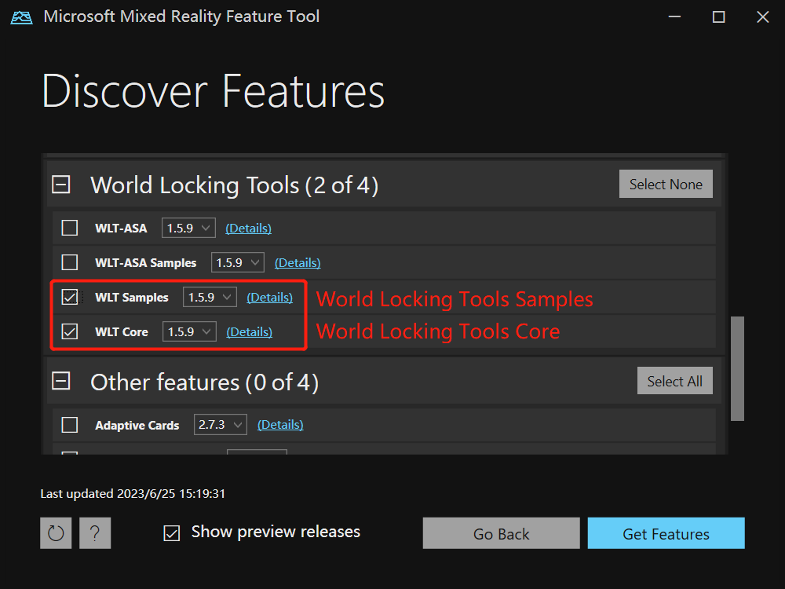The image size is (785, 589).
Task: Open help via the question mark icon
Action: pyautogui.click(x=94, y=532)
